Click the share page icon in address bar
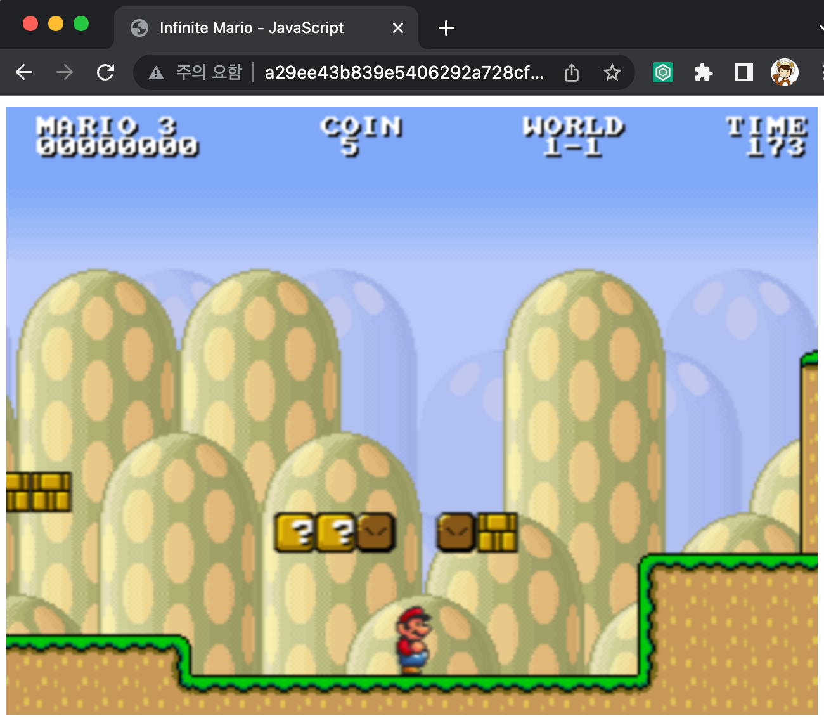 tap(572, 73)
